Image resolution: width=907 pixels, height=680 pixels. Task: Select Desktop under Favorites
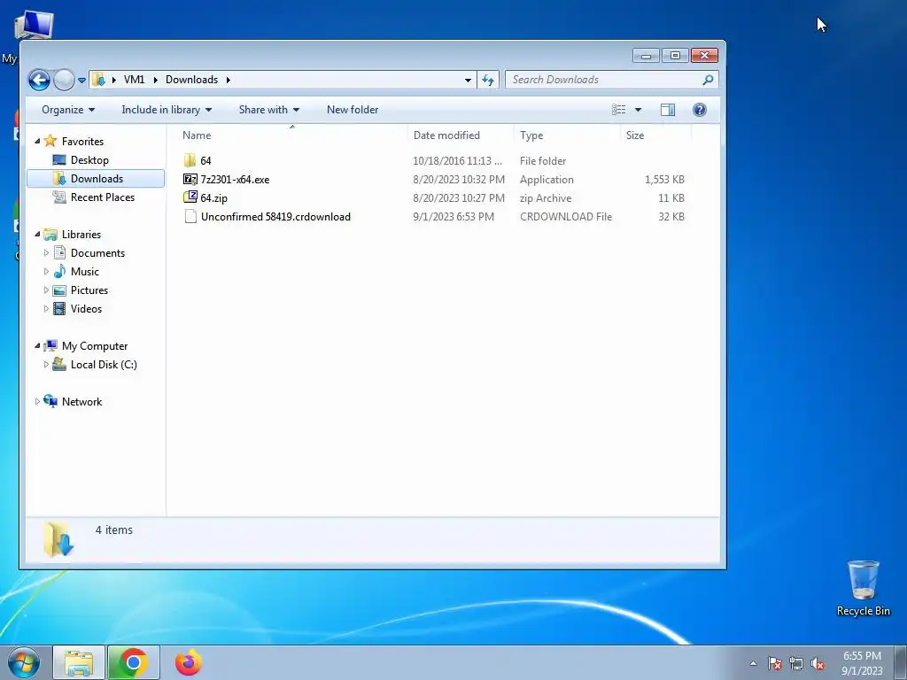click(89, 160)
